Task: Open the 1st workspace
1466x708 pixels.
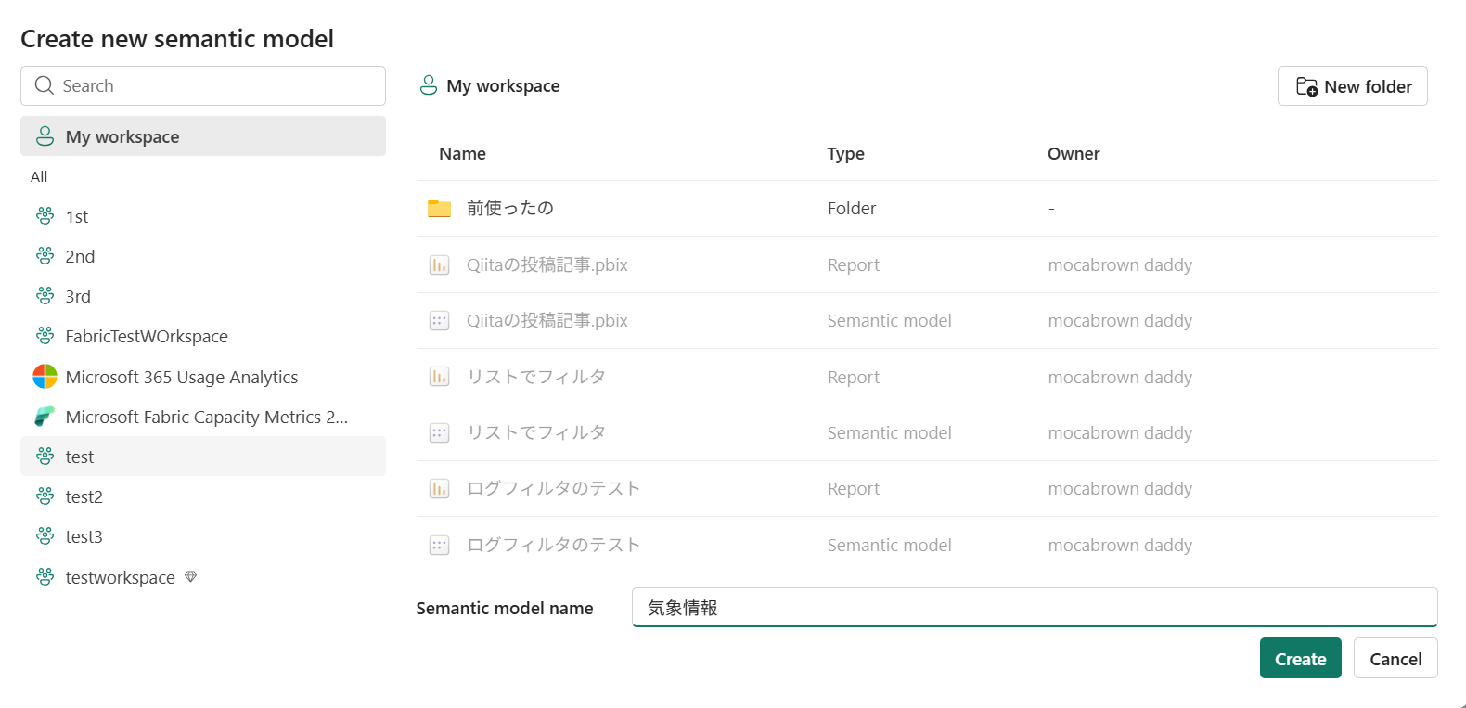Action: (x=77, y=216)
